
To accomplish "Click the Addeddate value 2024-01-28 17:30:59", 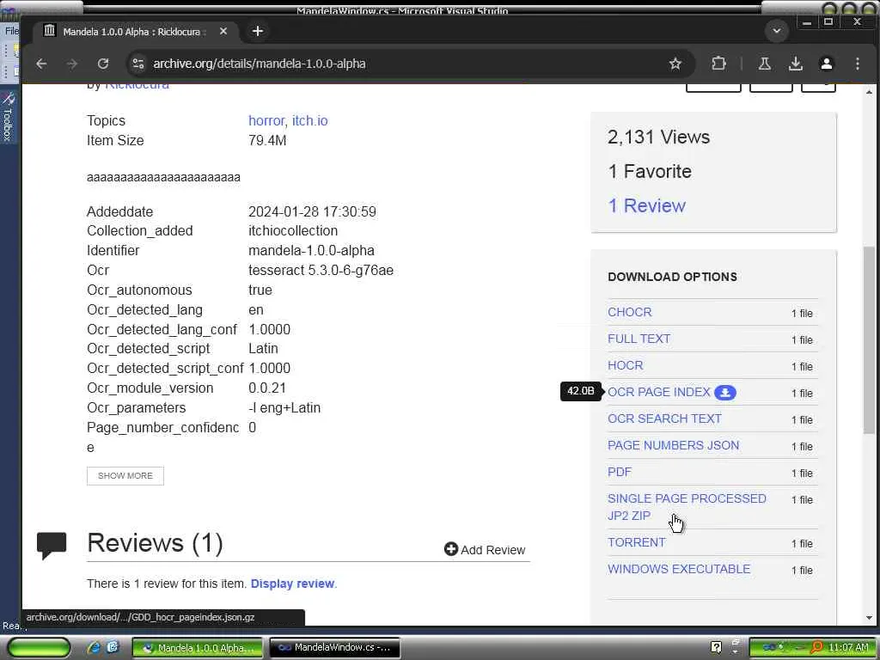I will [312, 211].
